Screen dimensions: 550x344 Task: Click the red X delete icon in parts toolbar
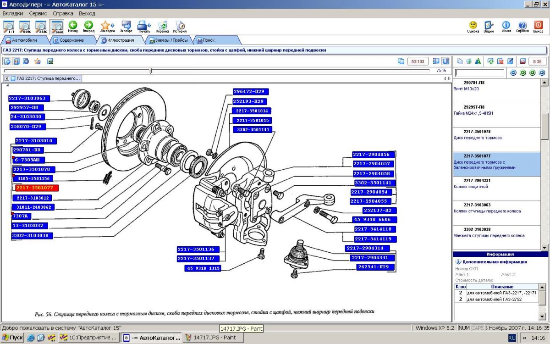[500, 61]
